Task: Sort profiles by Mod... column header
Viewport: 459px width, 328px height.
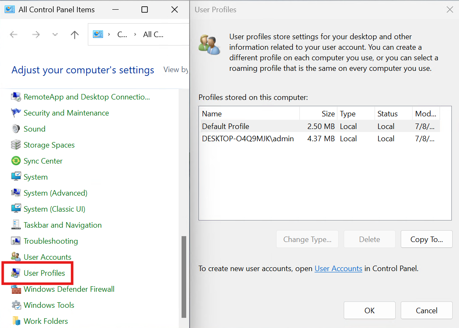Action: (x=426, y=113)
